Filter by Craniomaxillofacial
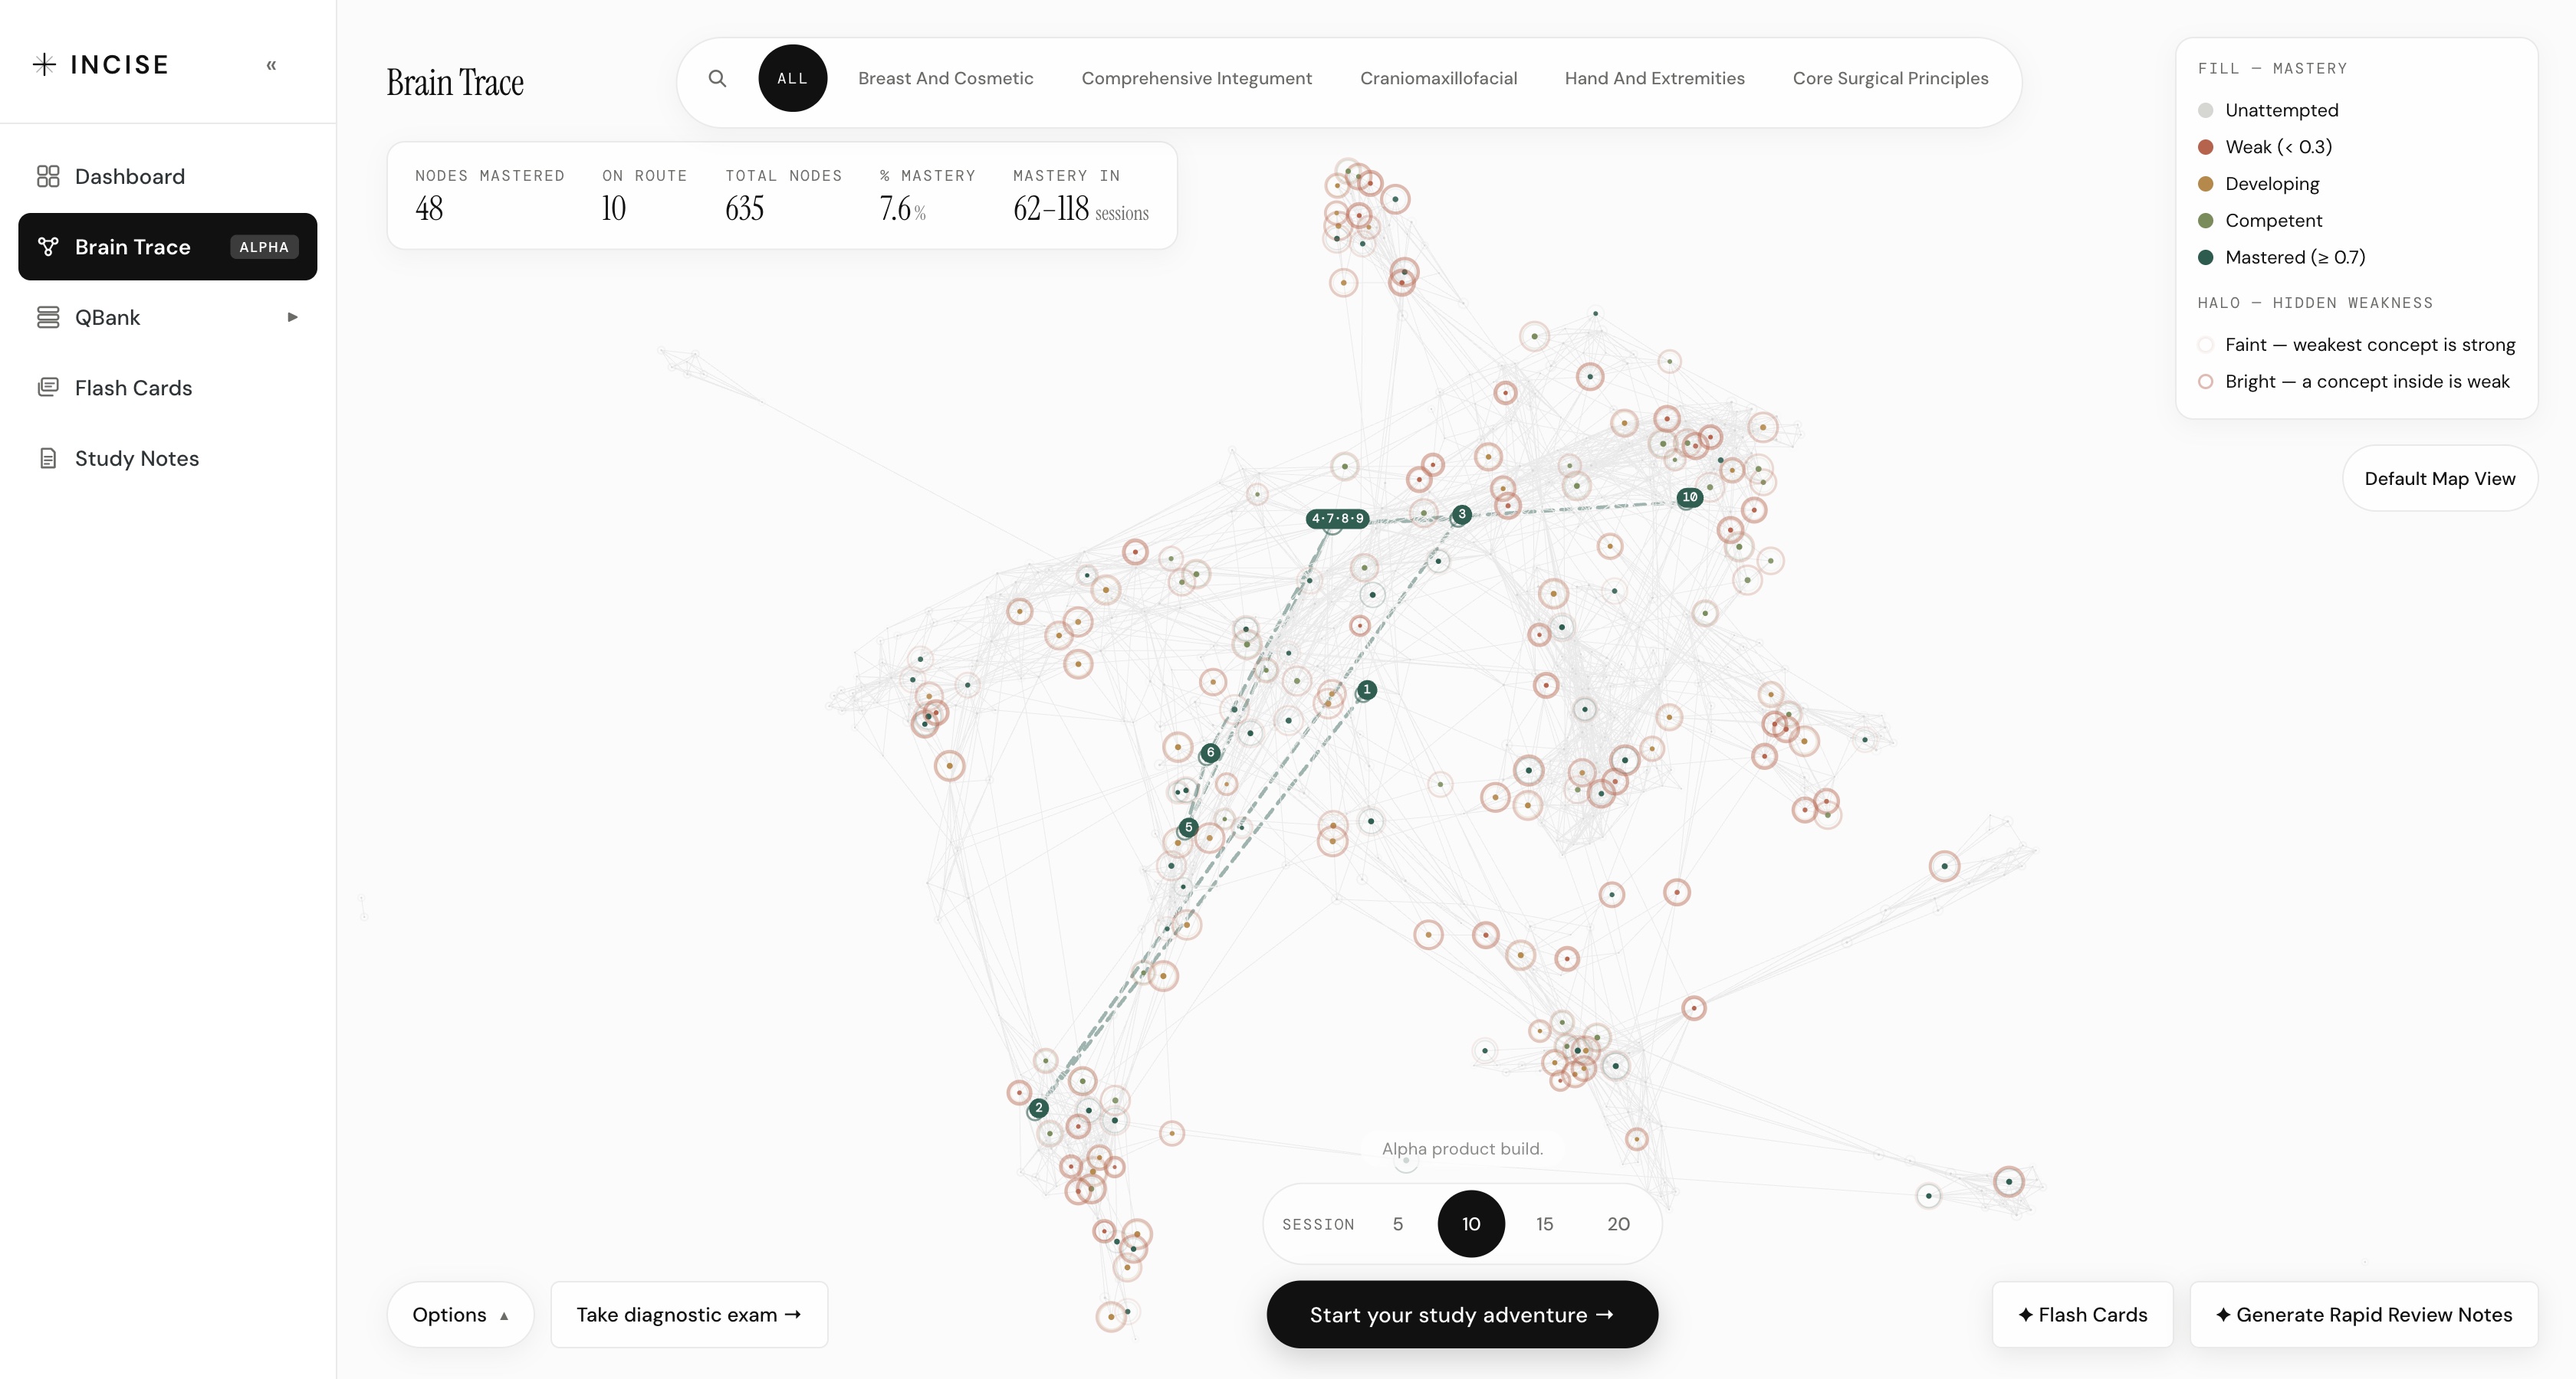The height and width of the screenshot is (1379, 2576). point(1438,78)
